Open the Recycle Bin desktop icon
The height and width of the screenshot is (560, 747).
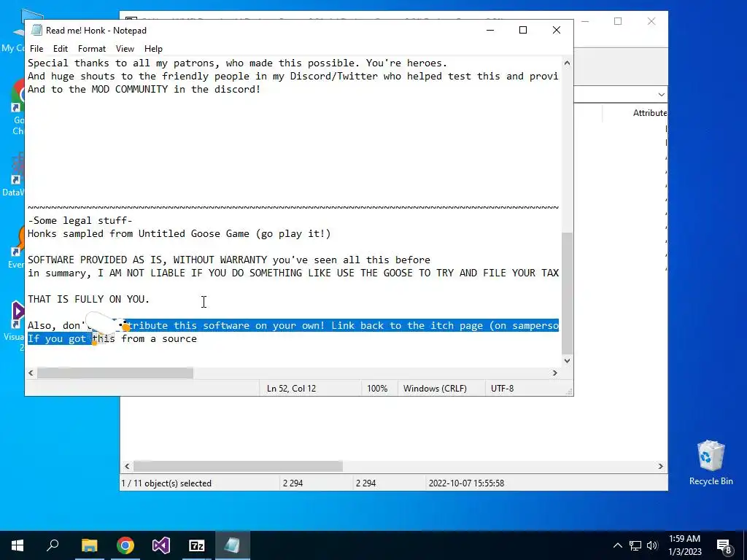tap(711, 463)
